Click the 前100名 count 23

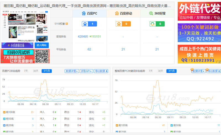click(x=32, y=112)
